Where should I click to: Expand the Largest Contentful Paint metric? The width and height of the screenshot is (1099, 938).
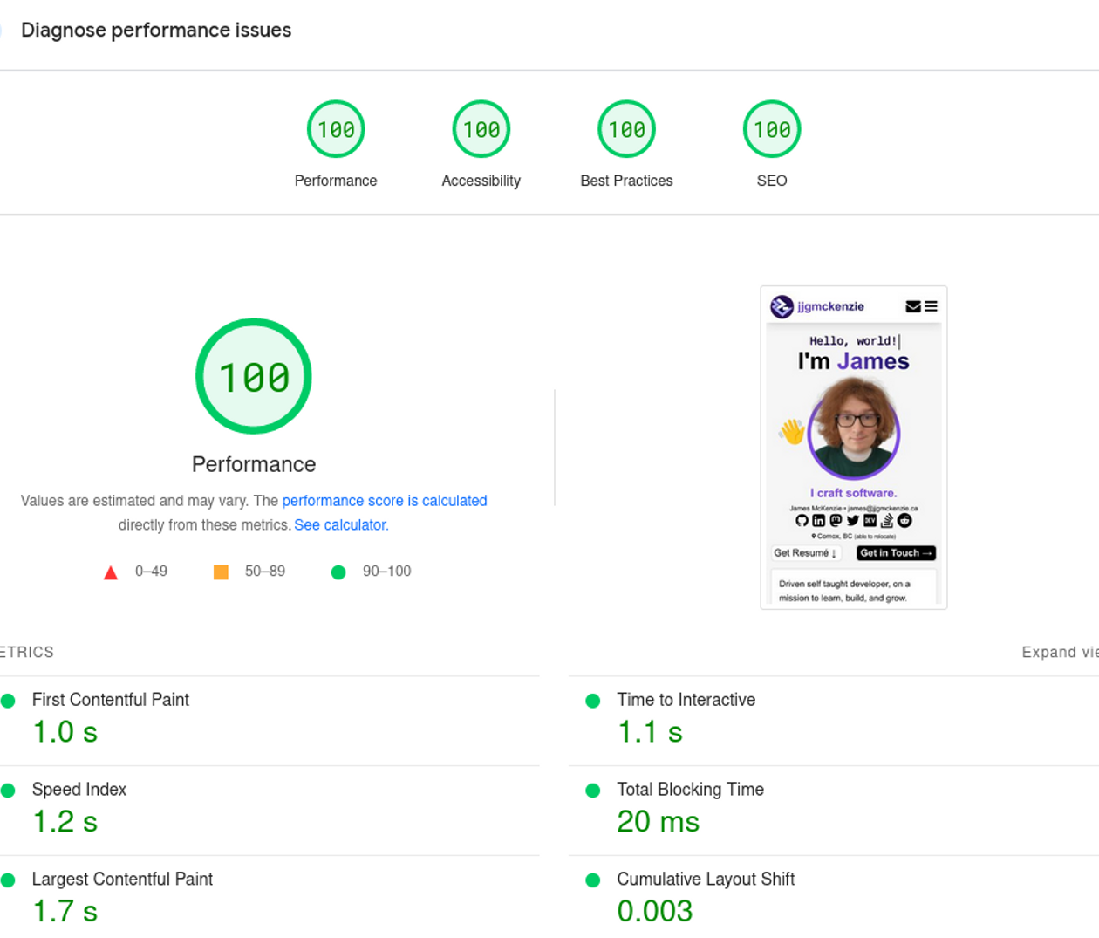[x=122, y=880]
